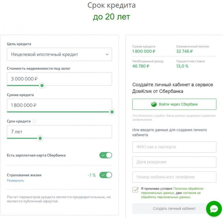This screenshot has width=223, height=218.
Task: Expand life insurance details via Развернуть
Action: pos(15,180)
